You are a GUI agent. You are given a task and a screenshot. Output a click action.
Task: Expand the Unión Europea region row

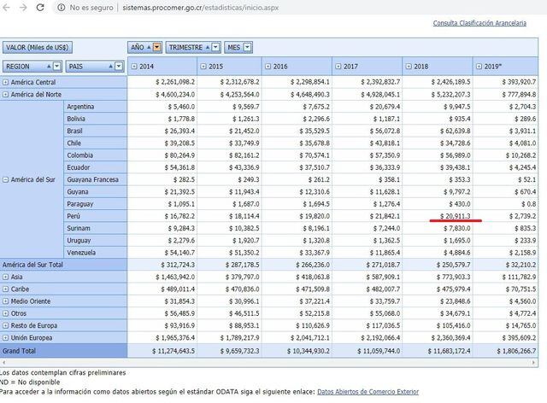(x=6, y=339)
